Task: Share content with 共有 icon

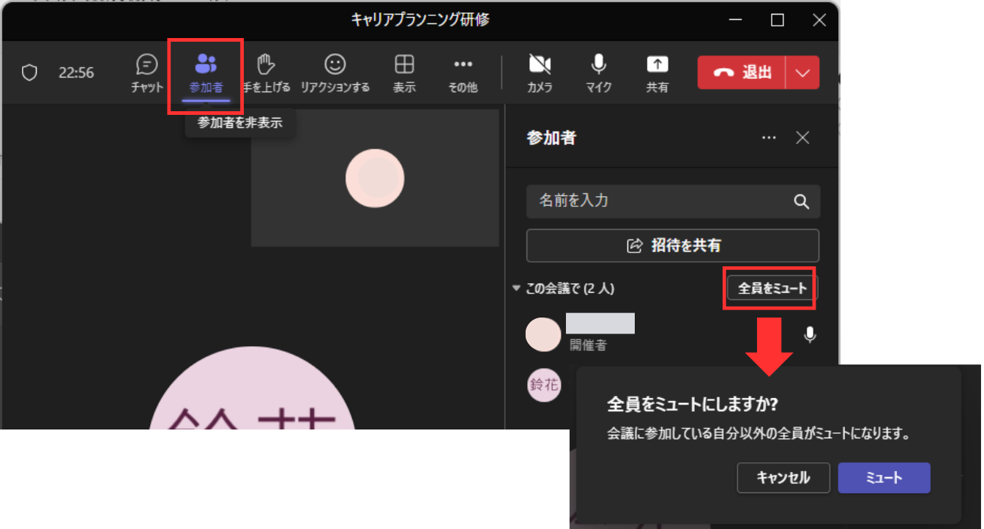Action: click(x=657, y=66)
